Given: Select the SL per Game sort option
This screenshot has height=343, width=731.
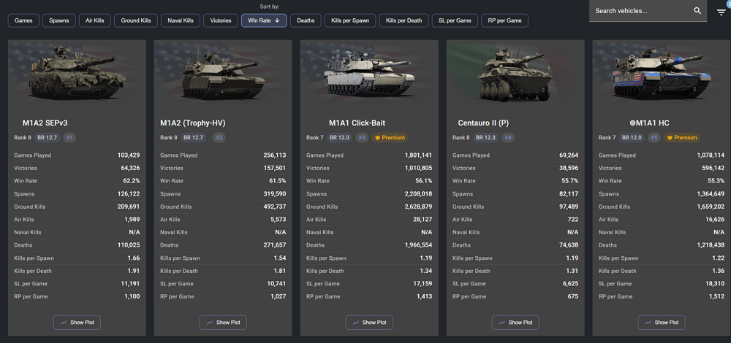Looking at the screenshot, I should tap(455, 20).
